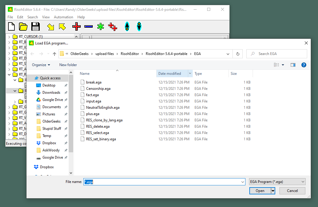The height and width of the screenshot is (207, 318).
Task: Click the New file icon in RisohEditor toolbar
Action: pyautogui.click(x=11, y=26)
